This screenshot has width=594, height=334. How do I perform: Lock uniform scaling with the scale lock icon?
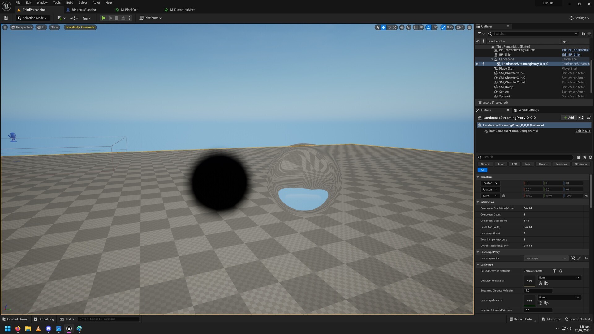(x=504, y=195)
